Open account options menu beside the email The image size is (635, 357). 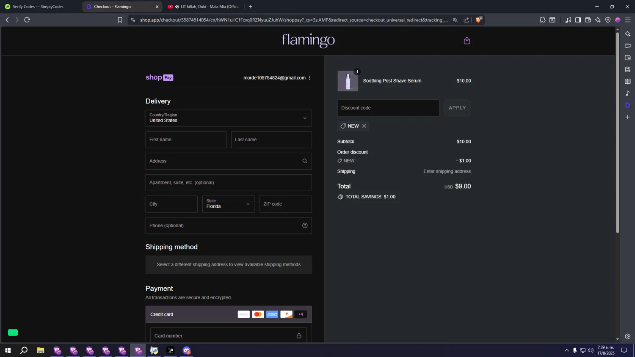tap(309, 78)
